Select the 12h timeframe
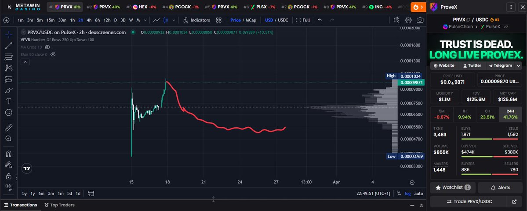 [107, 20]
